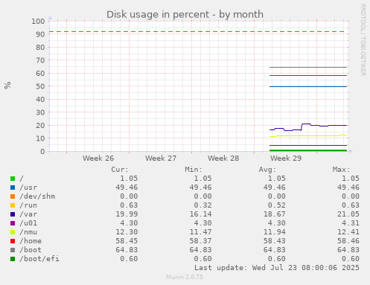
Task: Click the blue /usr legend swatch
Action: click(x=13, y=188)
